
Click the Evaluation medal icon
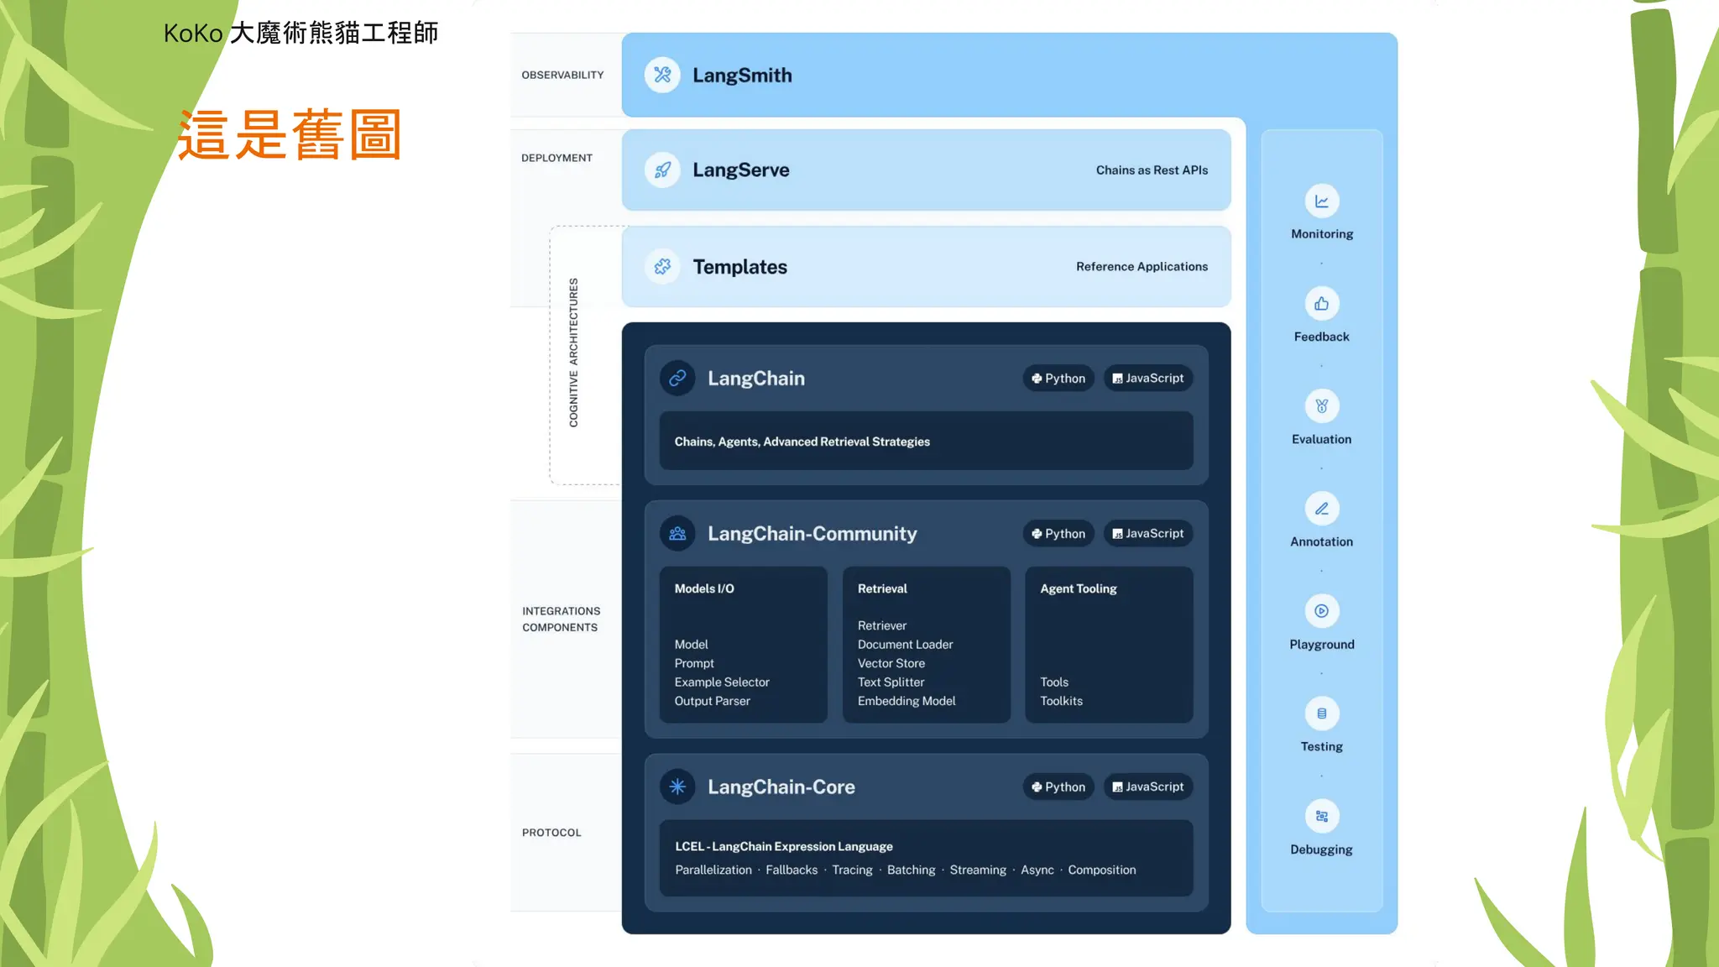1321,406
